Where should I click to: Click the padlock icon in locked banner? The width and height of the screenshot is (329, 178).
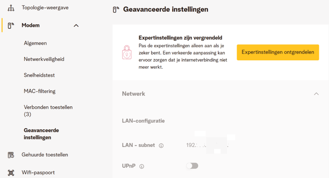[127, 52]
